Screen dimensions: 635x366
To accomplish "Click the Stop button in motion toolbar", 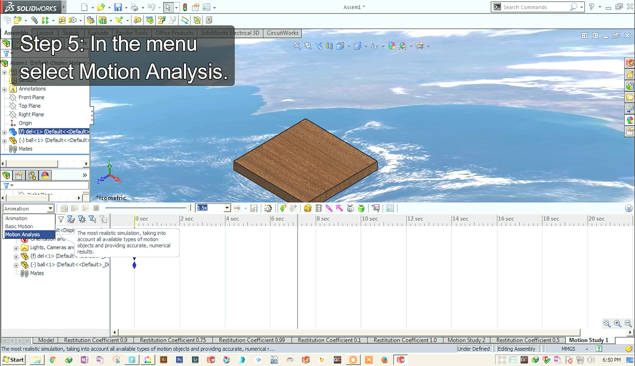I will click(x=96, y=209).
